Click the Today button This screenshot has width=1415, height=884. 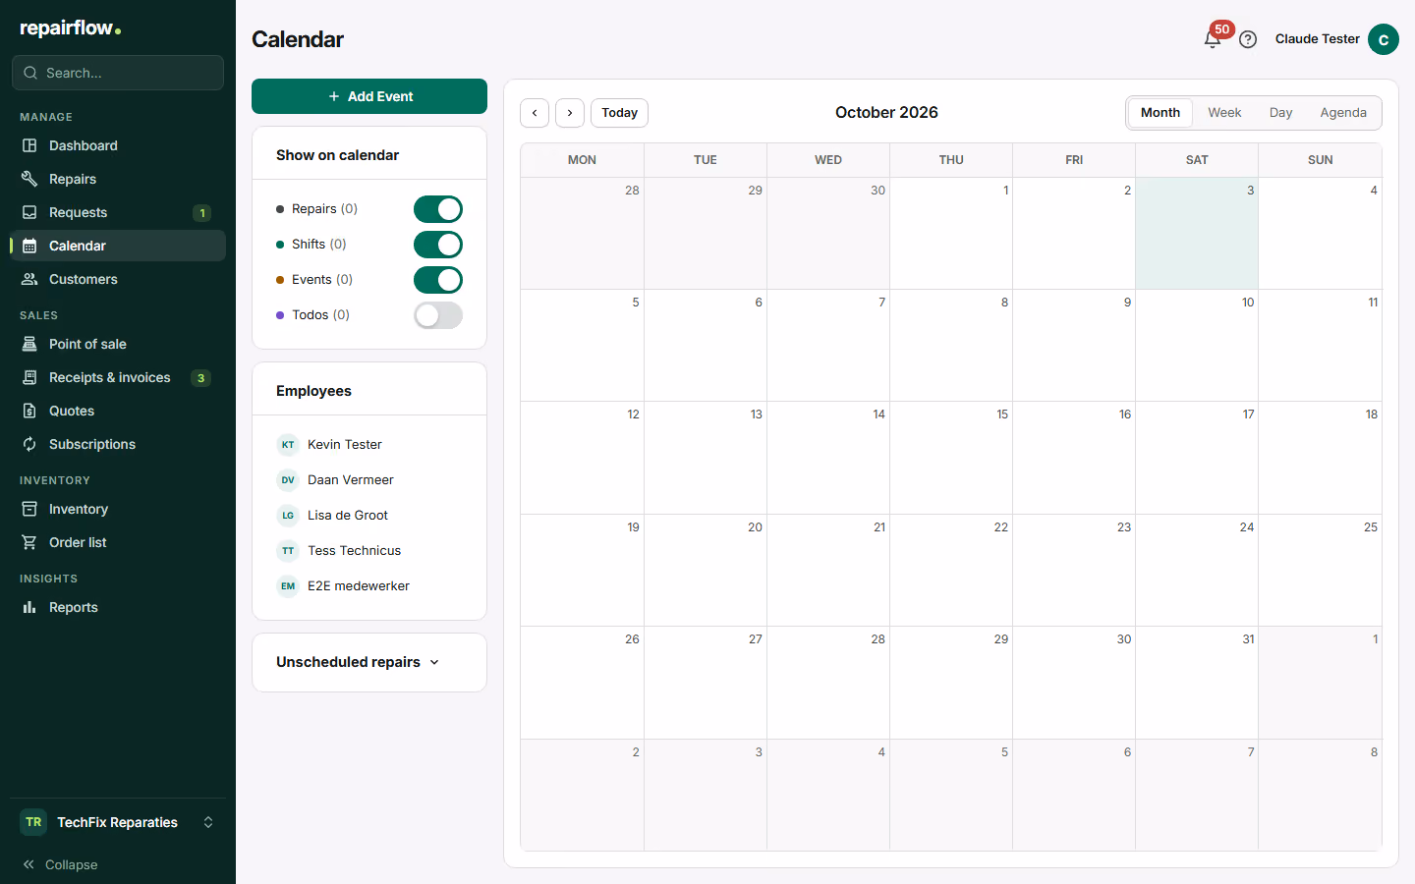click(x=619, y=113)
